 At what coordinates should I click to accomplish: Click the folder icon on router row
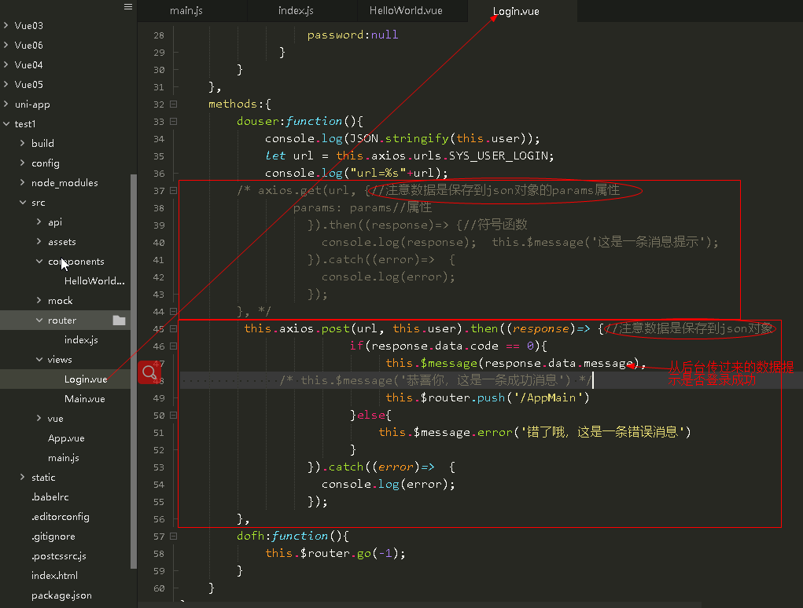click(x=119, y=320)
